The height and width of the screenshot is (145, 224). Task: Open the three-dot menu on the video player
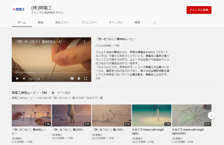[84, 42]
